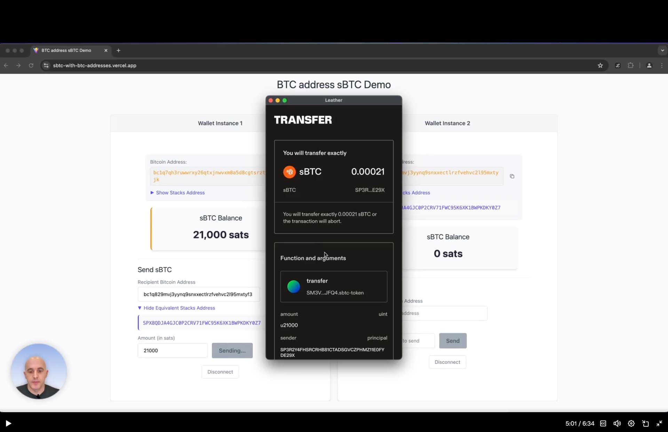Click the BTC address sBTC Demo page heading
Screen dimensions: 668x432
point(334,84)
